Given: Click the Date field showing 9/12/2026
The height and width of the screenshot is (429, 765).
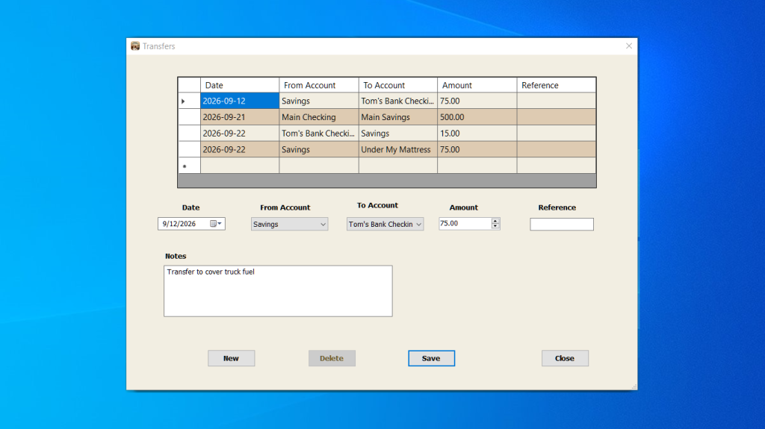Looking at the screenshot, I should pos(191,223).
